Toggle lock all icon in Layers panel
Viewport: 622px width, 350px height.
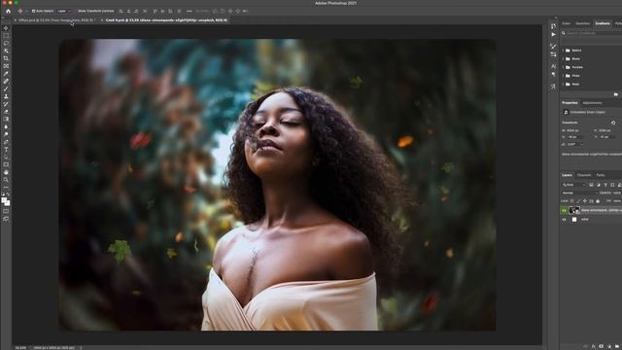598,201
